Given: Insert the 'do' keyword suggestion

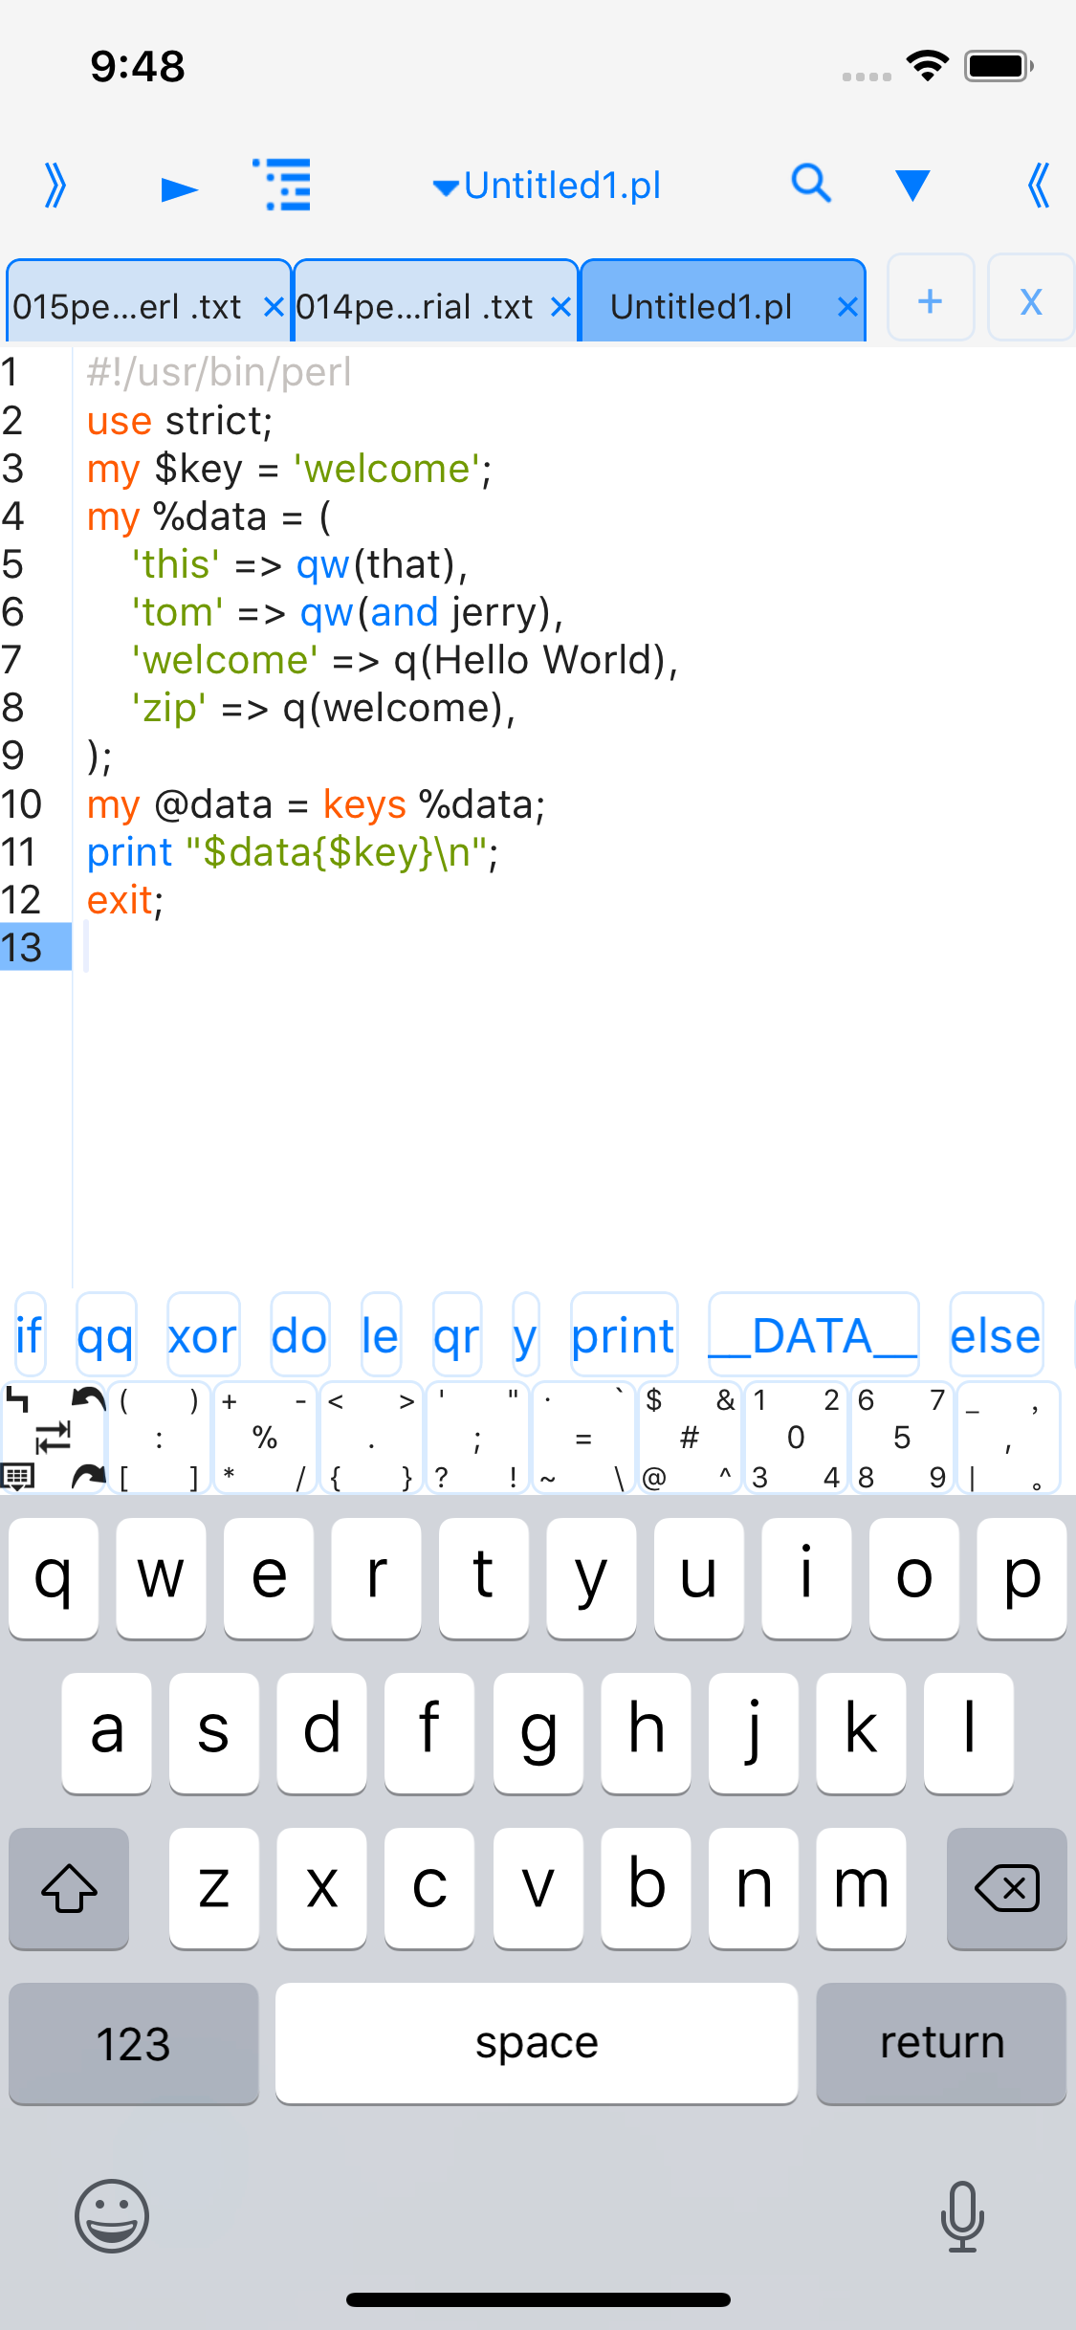Looking at the screenshot, I should click(x=300, y=1335).
